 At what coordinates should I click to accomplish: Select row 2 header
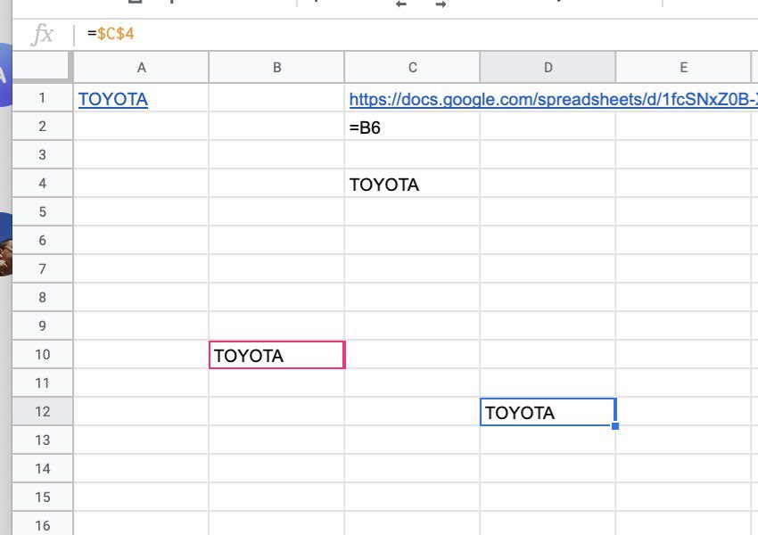pyautogui.click(x=43, y=127)
